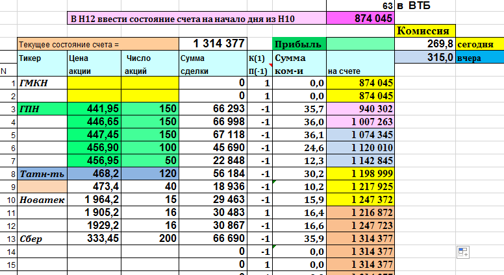Click the 'Тикер' column header
504x275 pixels.
click(x=42, y=64)
